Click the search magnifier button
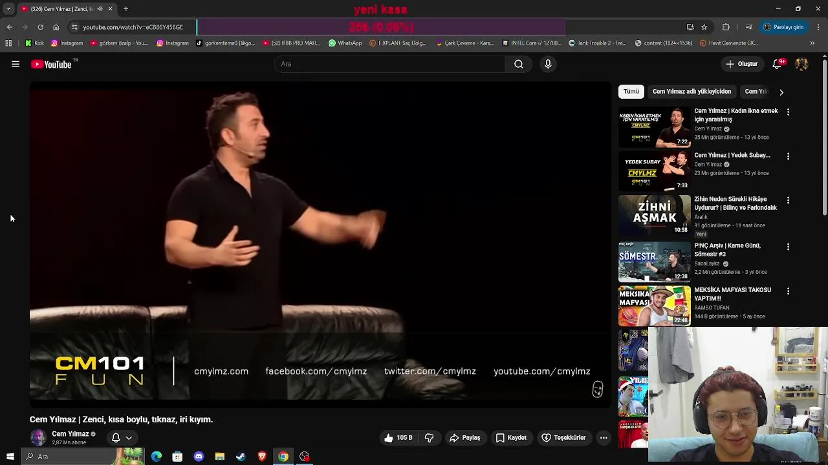The height and width of the screenshot is (465, 828). (x=518, y=64)
